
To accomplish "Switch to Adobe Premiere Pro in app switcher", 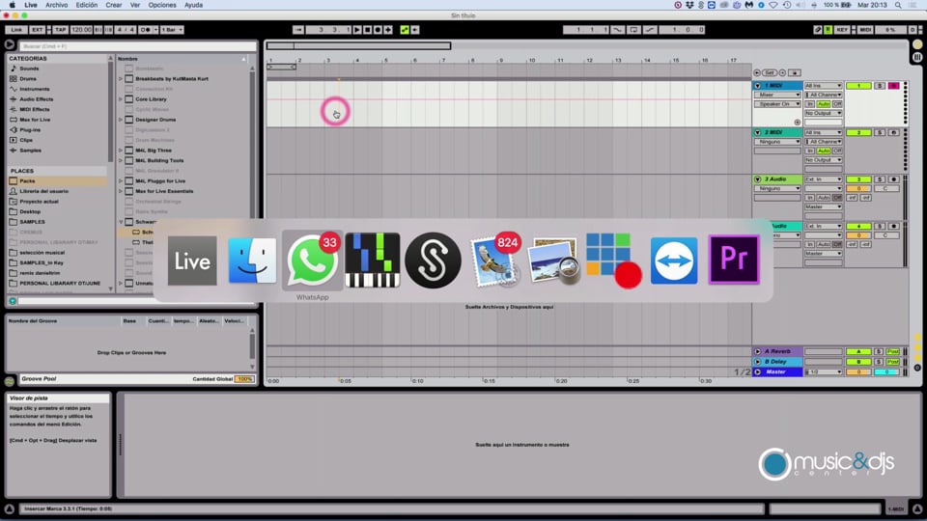I will (x=734, y=260).
